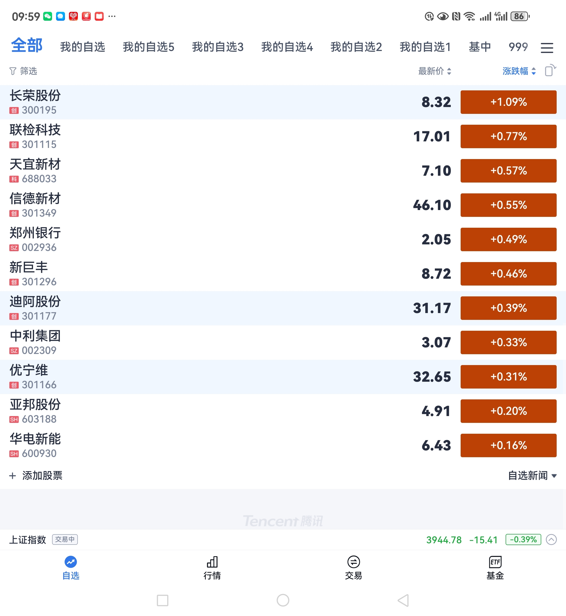This screenshot has width=566, height=616.
Task: Toggle sorting by 最新价 column
Action: tap(435, 71)
